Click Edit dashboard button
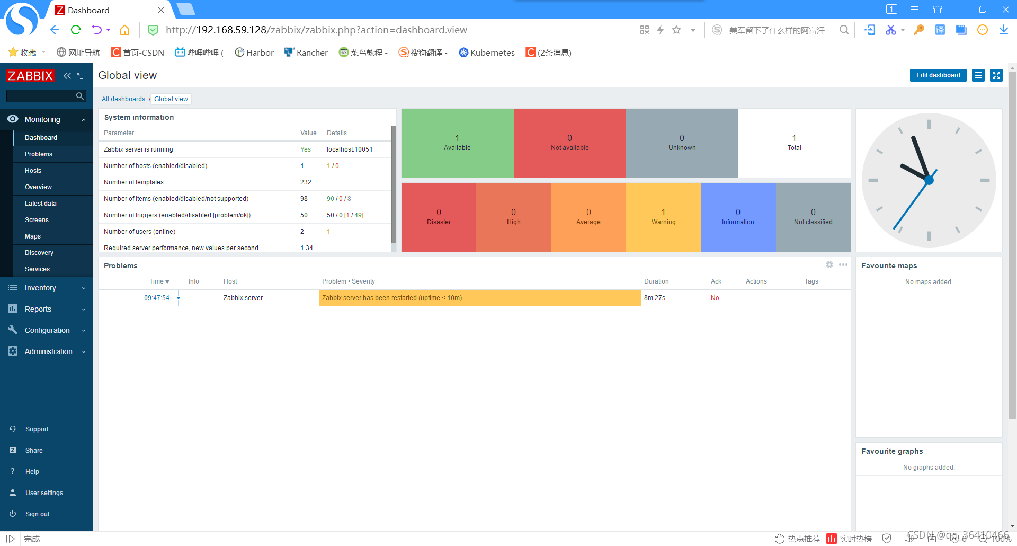This screenshot has height=546, width=1017. (x=938, y=75)
